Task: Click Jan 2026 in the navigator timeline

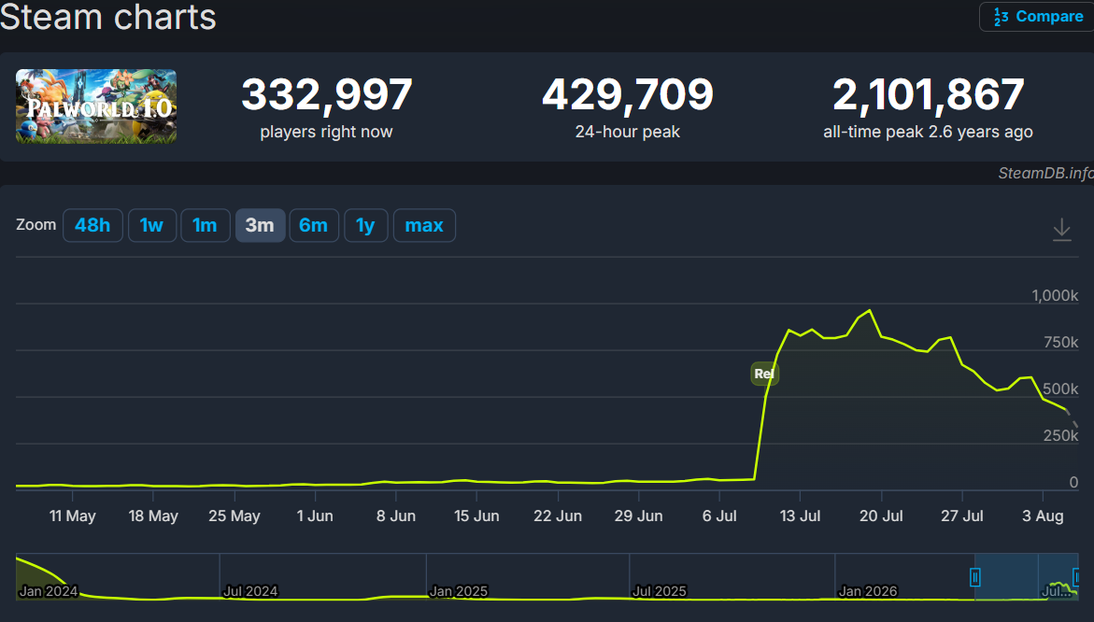Action: pyautogui.click(x=868, y=591)
